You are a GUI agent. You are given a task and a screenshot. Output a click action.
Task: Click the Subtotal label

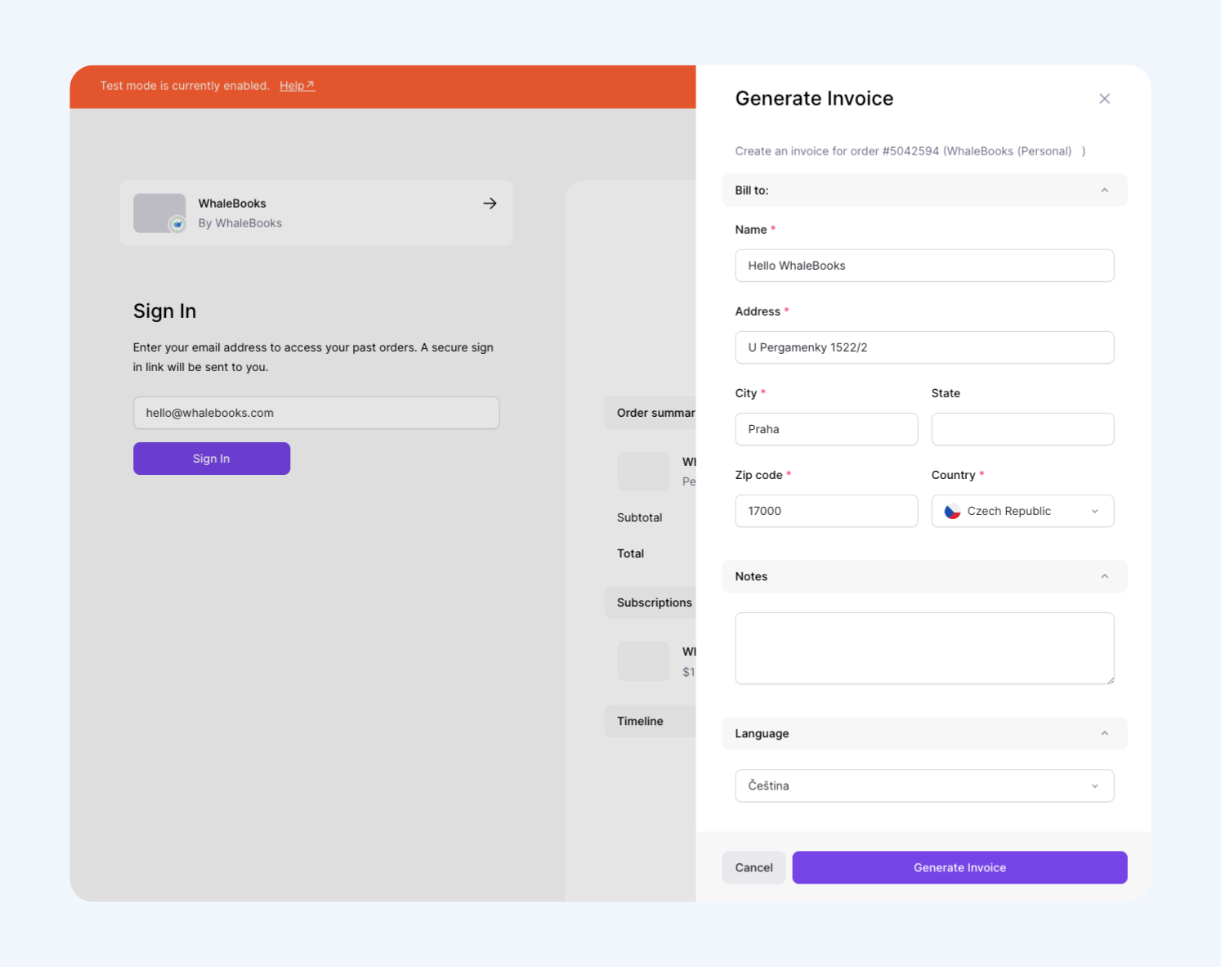(639, 517)
